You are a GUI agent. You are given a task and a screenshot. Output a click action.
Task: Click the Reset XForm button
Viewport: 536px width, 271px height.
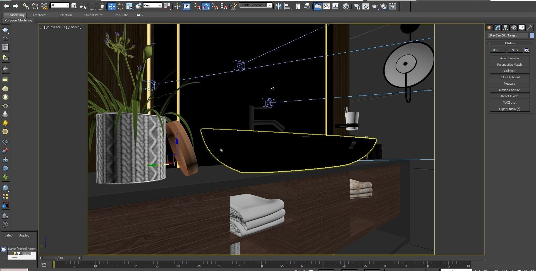tap(509, 96)
